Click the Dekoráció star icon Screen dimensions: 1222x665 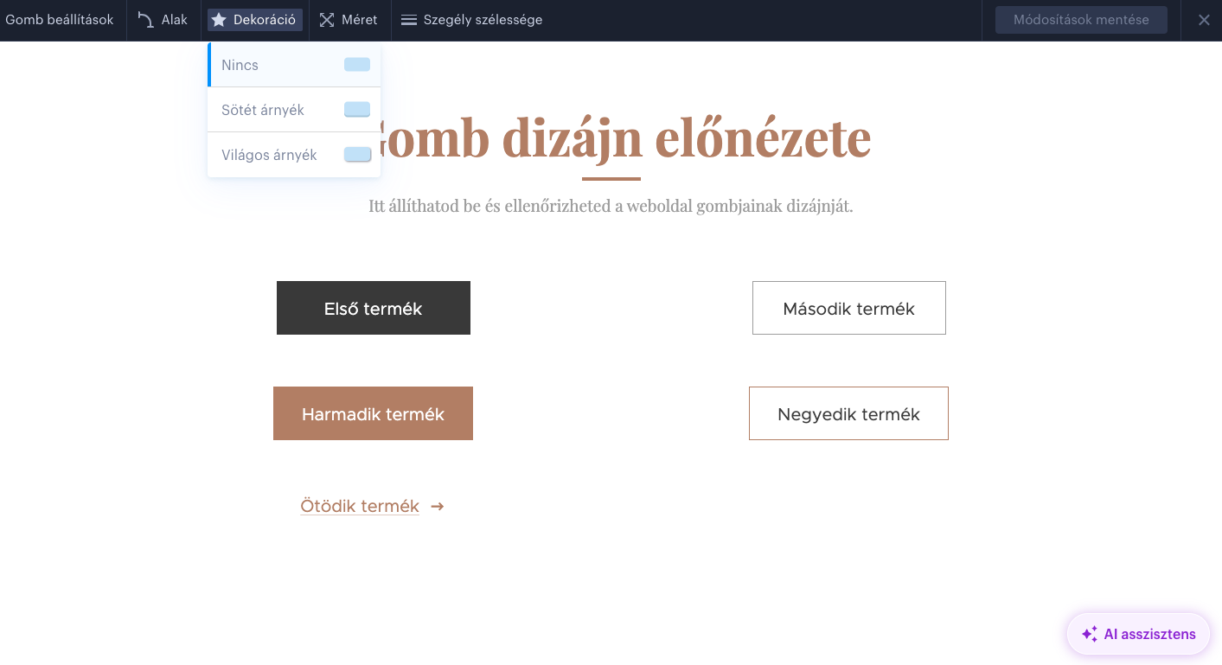(219, 20)
